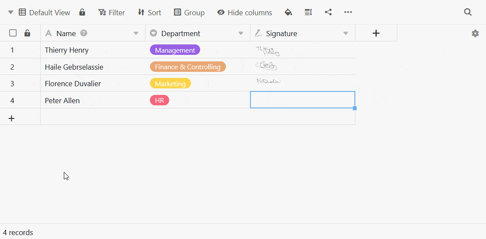486x239 pixels.
Task: Select the Peter Allen name cell
Action: pyautogui.click(x=93, y=100)
